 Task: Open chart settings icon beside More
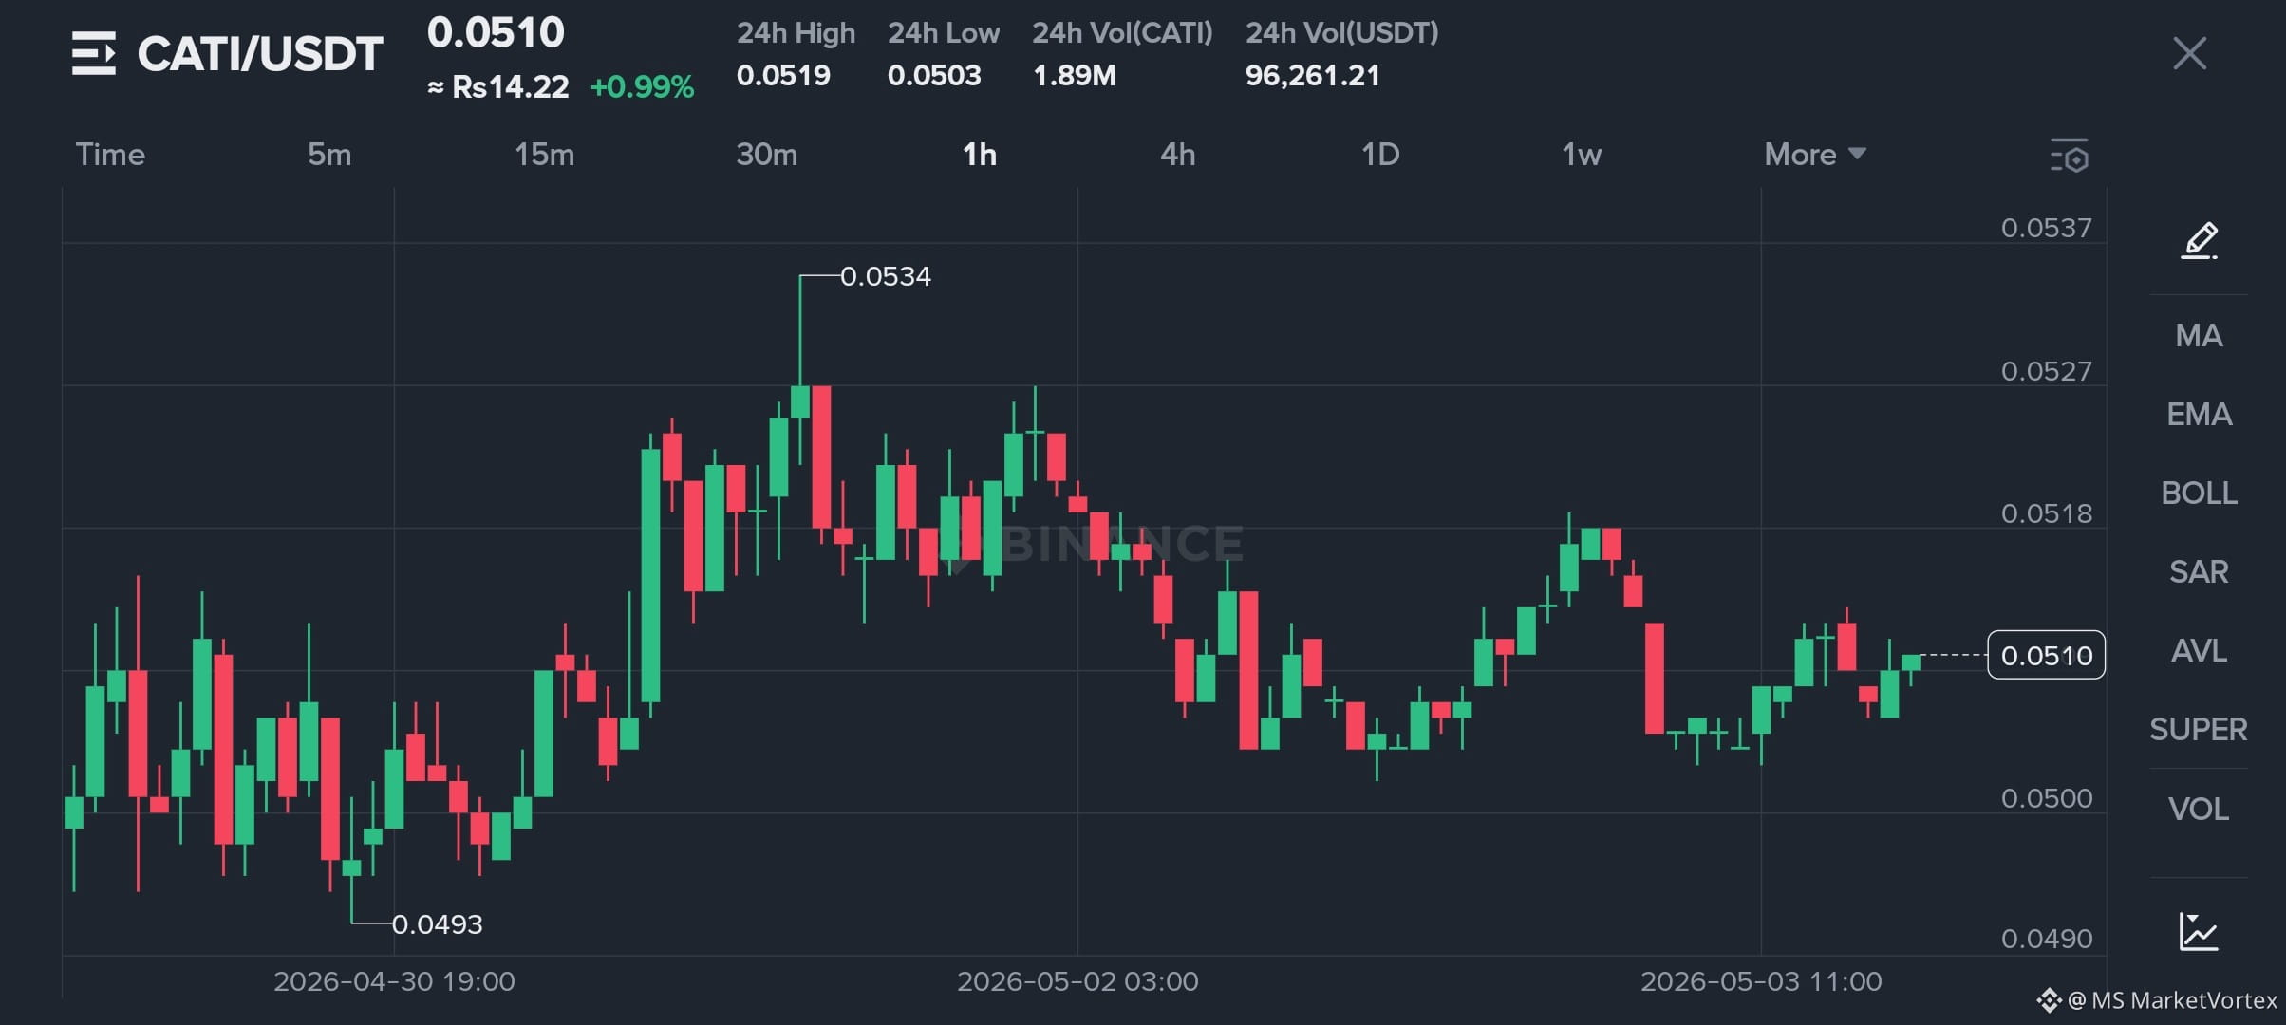(x=2070, y=155)
